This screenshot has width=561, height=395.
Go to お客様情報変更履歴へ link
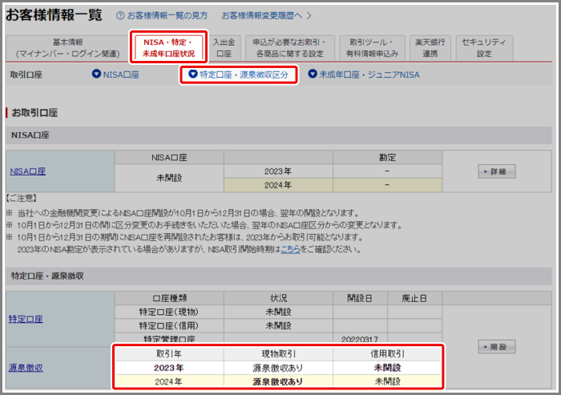(x=262, y=16)
